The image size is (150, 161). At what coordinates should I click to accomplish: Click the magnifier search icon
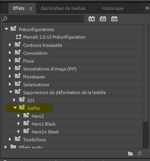pos(5,19)
